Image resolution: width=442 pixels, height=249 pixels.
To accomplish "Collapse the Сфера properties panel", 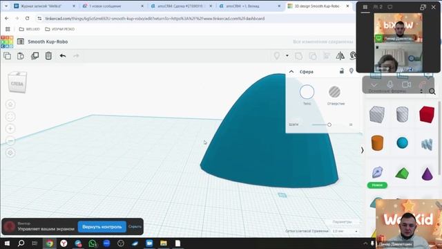I will [x=291, y=72].
